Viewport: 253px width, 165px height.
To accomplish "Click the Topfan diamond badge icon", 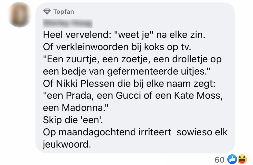I will [x=47, y=12].
